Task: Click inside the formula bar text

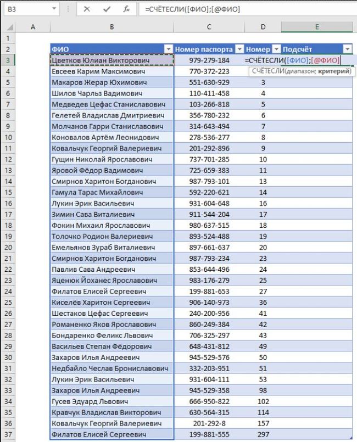Action: pos(192,9)
